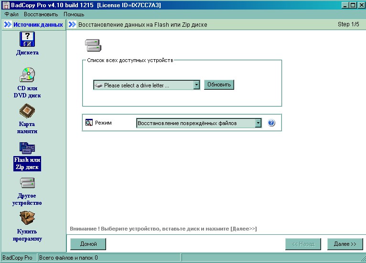Open the Восстановить menu
Viewport: 366px width, 263px height.
[x=41, y=14]
